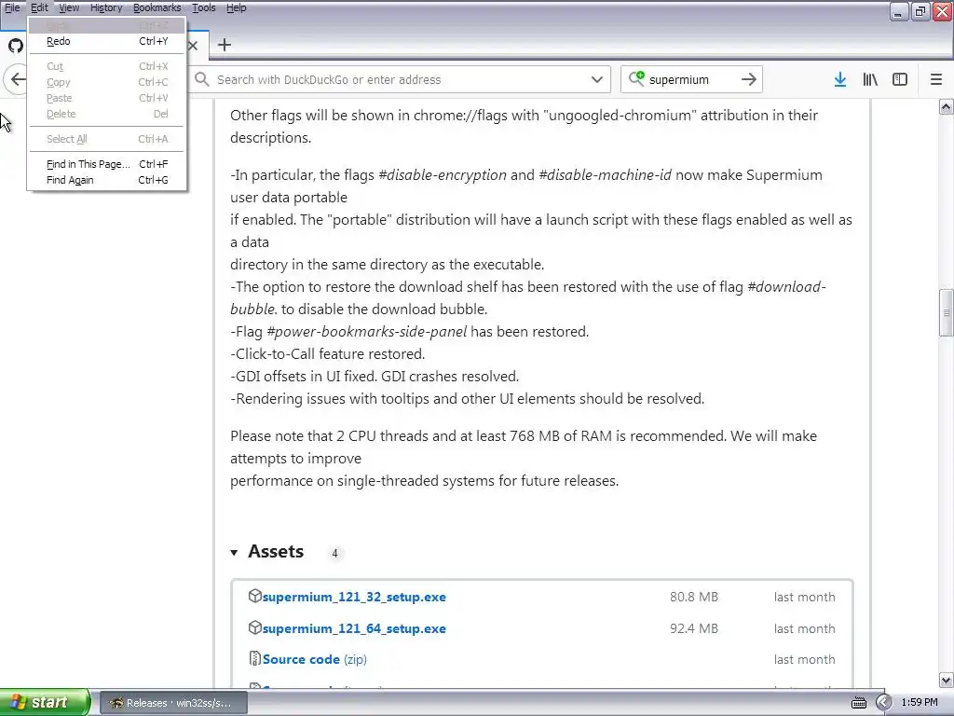Choose Find in This Page from Edit menu
This screenshot has width=954, height=716.
tap(107, 164)
